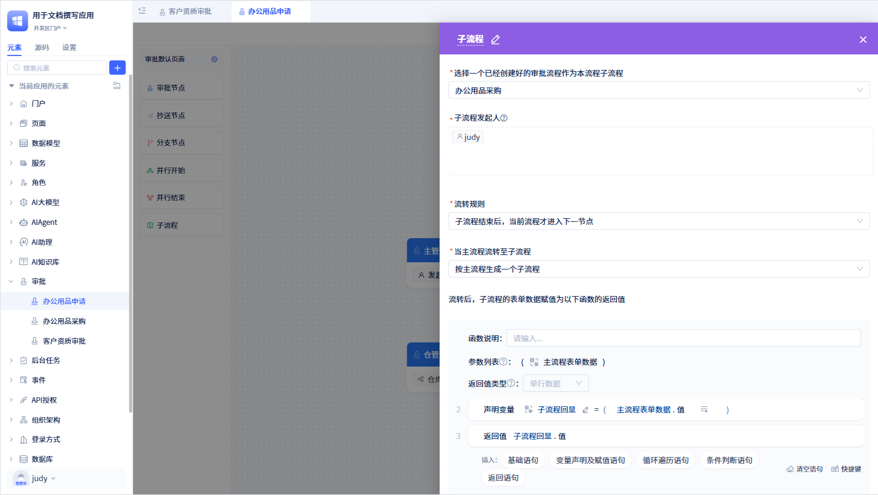Click the app logo icon at top left
Viewport: 878px width, 495px height.
coord(17,20)
